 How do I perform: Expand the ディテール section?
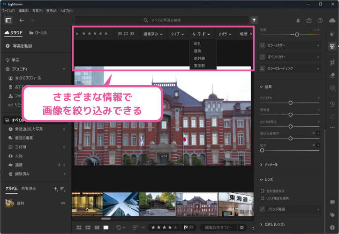tap(261, 165)
